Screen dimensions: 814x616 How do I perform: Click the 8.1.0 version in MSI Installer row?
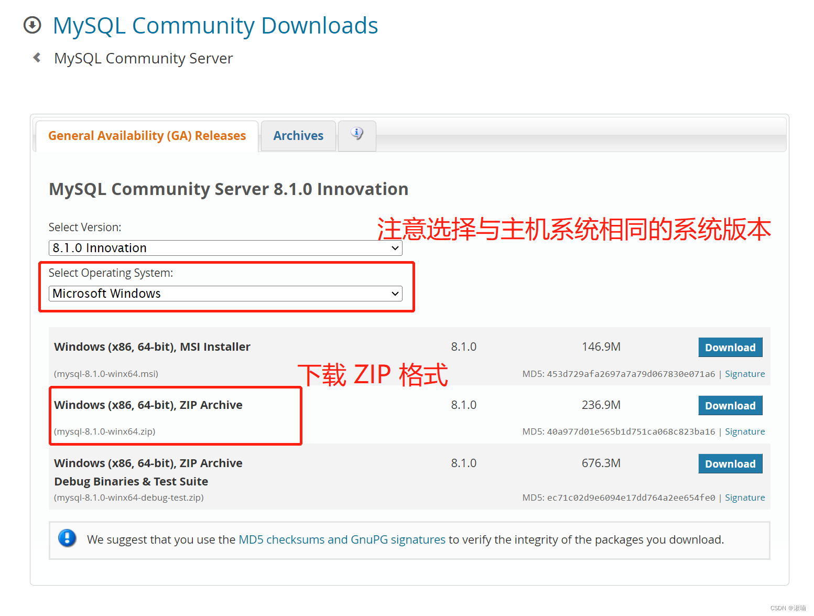click(464, 347)
